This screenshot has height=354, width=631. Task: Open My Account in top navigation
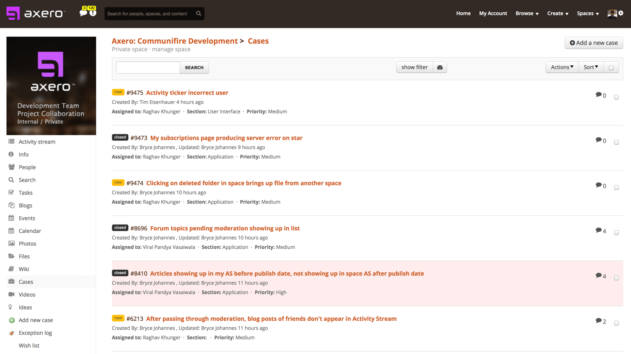click(493, 13)
